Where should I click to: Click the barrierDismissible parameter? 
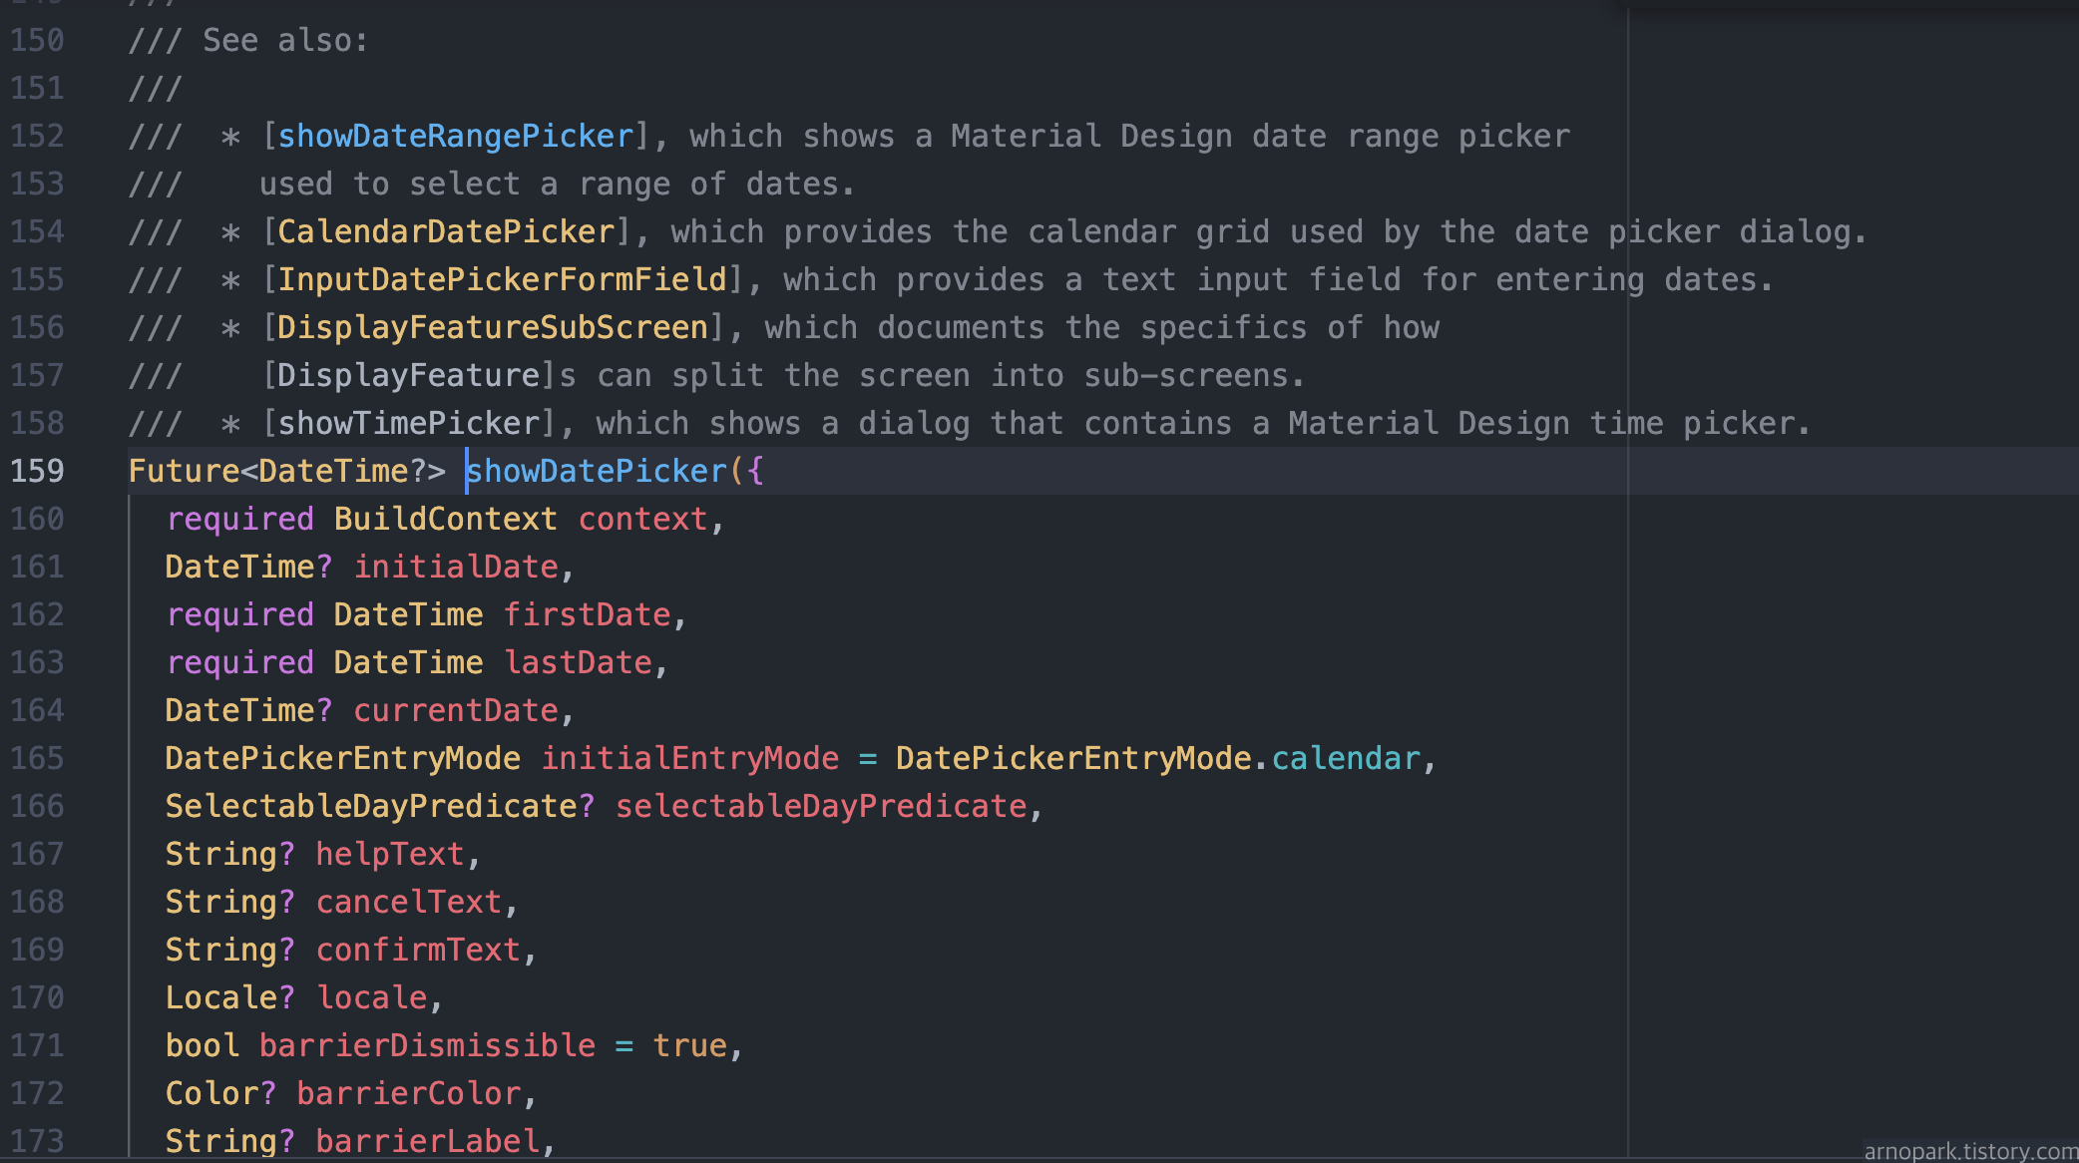tap(427, 1045)
